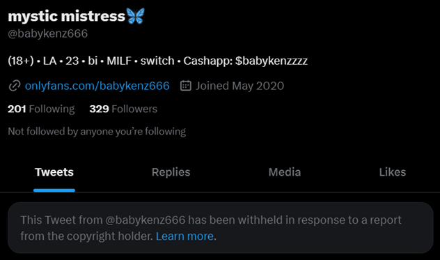
Task: Click the @babykenz666 handle under the name
Action: 48,33
